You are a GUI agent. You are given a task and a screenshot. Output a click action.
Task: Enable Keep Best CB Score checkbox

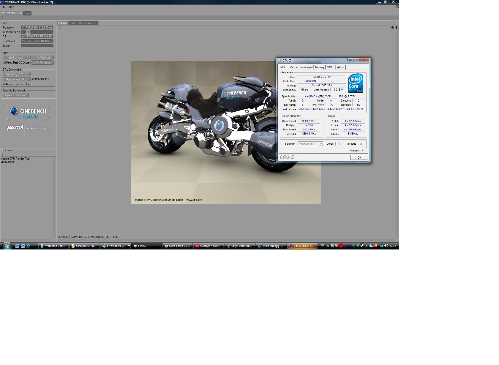(x=4, y=63)
